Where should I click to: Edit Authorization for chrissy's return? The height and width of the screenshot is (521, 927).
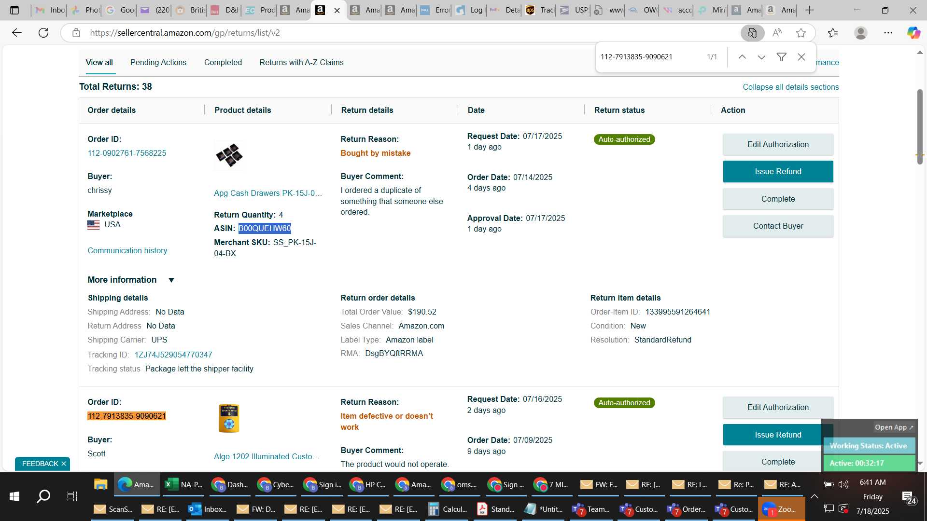point(778,144)
